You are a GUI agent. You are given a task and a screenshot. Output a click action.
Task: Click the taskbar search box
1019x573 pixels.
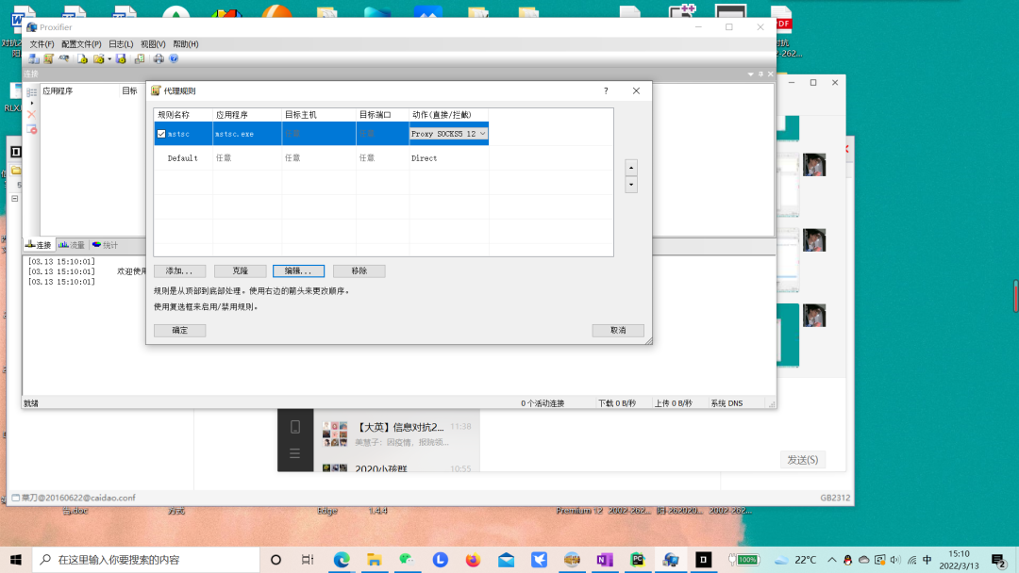point(145,560)
